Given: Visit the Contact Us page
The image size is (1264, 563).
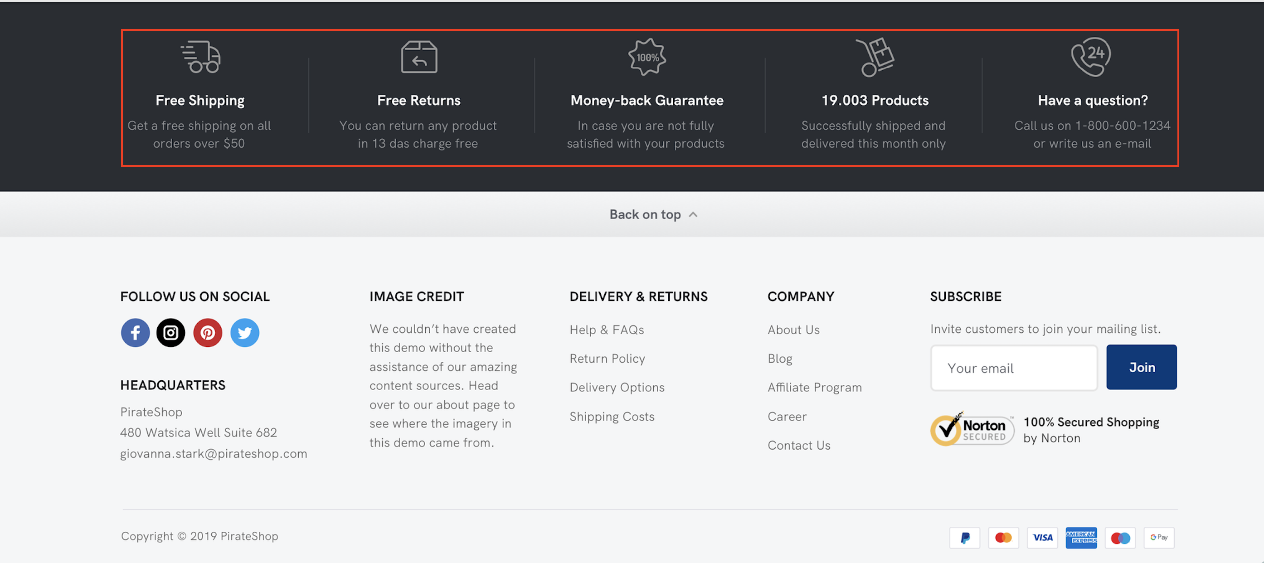Looking at the screenshot, I should pyautogui.click(x=799, y=445).
